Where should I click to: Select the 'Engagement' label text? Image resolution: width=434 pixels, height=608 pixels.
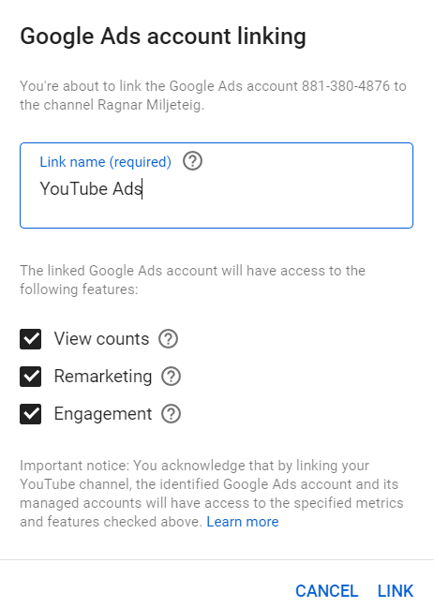click(103, 414)
